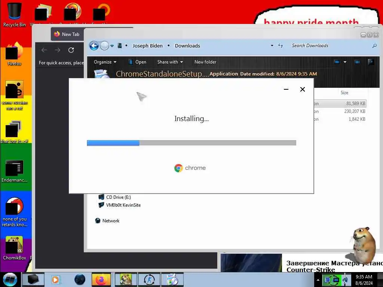Select CD Drive (E:) in navigation pane
Screen dimensions: 383x287
[x=114, y=197]
